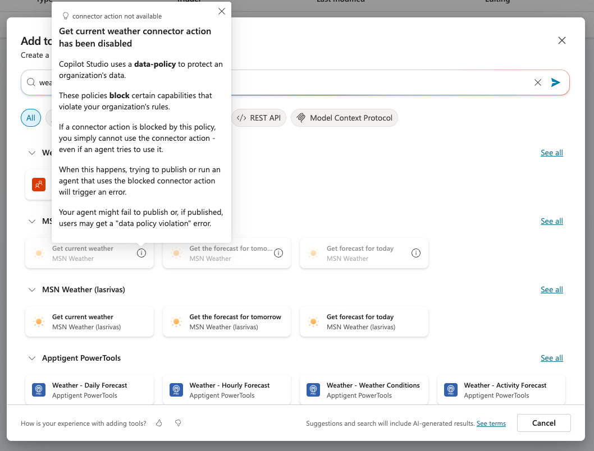Click the Apptigent PowerTools section heading
The image size is (594, 451).
pos(81,358)
